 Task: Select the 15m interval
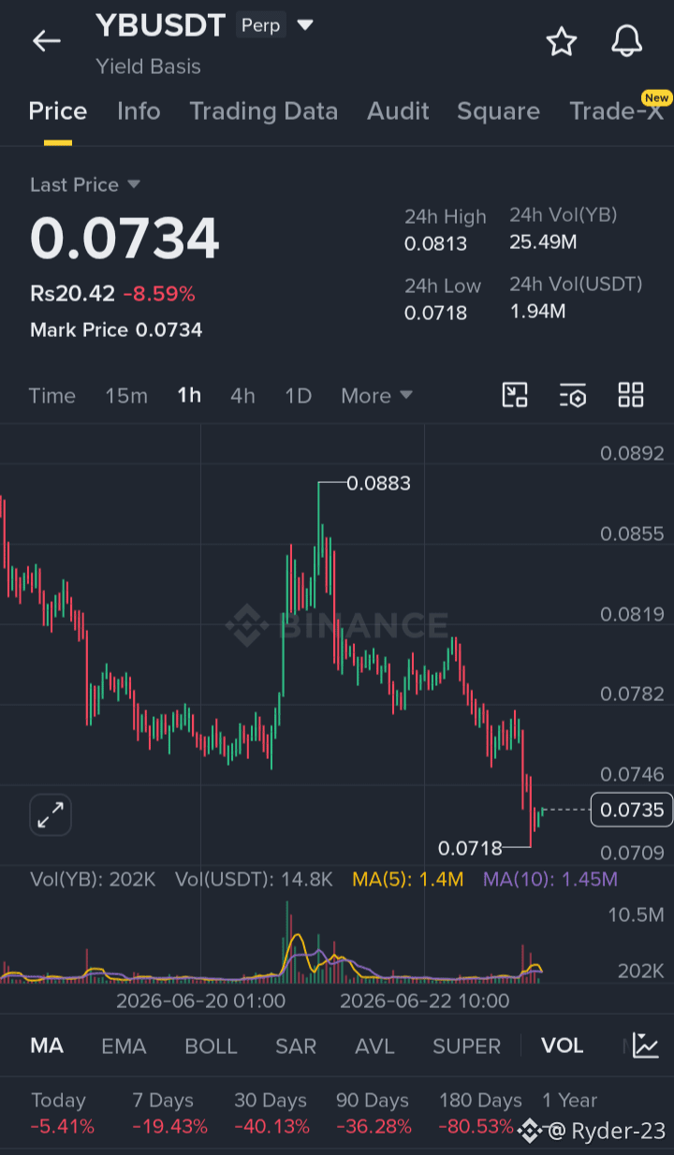126,396
